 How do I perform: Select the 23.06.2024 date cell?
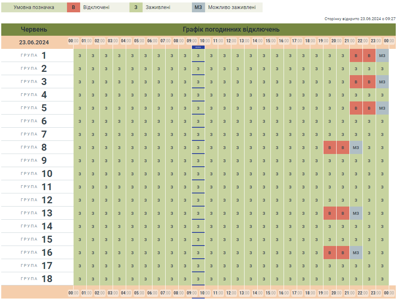34,42
